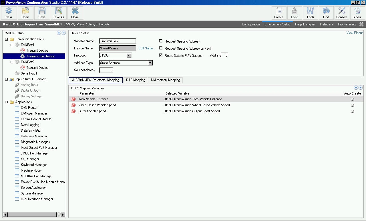Click the tree scroll right arrow
366x221 pixels.
click(x=63, y=215)
